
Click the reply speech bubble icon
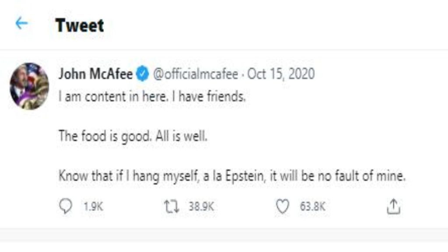pyautogui.click(x=65, y=206)
